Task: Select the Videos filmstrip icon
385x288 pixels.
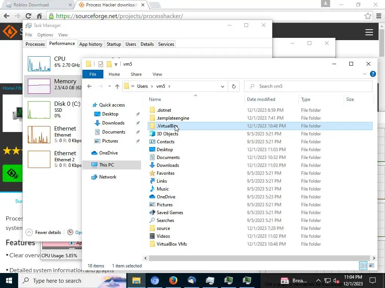Action: tap(152, 236)
